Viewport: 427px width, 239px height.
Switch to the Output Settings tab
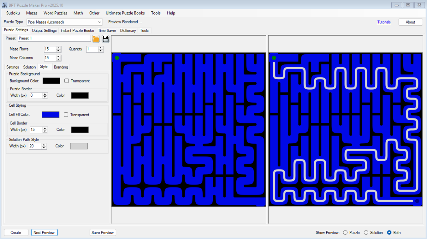click(44, 30)
